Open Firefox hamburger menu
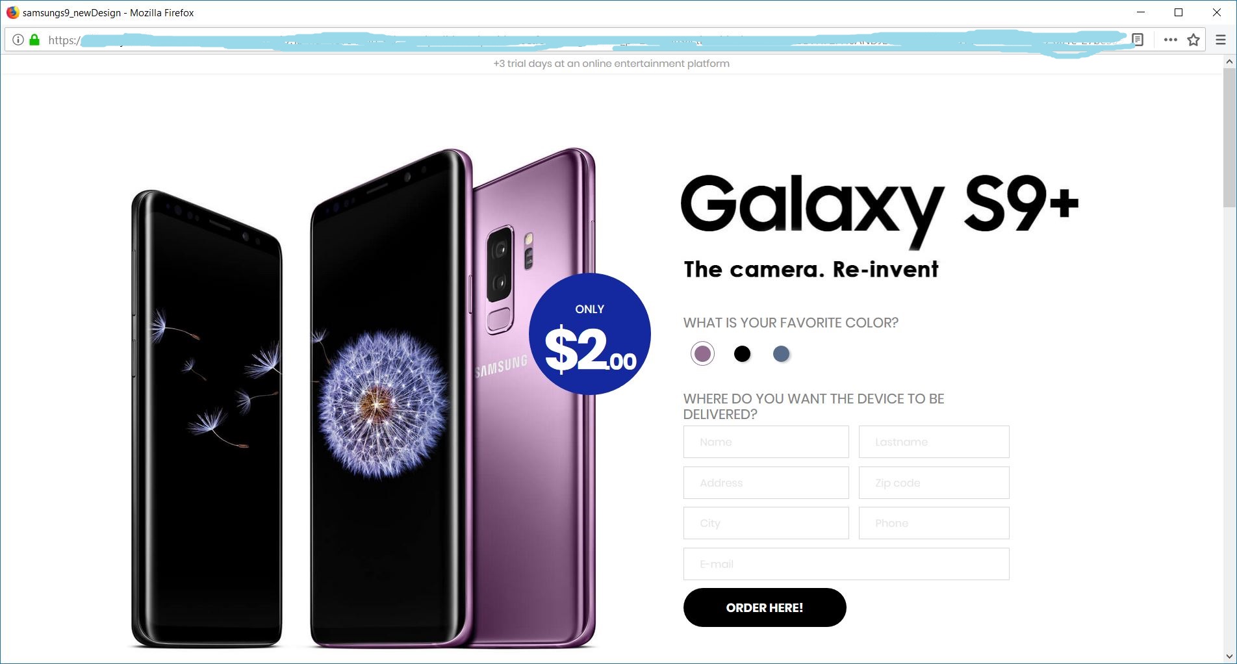 1220,40
